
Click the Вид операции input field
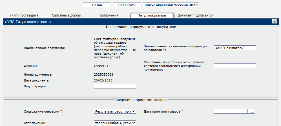tap(115, 86)
